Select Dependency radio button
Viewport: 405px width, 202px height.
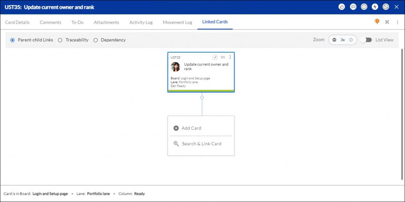point(96,40)
